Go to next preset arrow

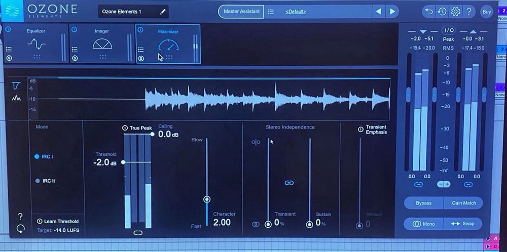point(392,12)
